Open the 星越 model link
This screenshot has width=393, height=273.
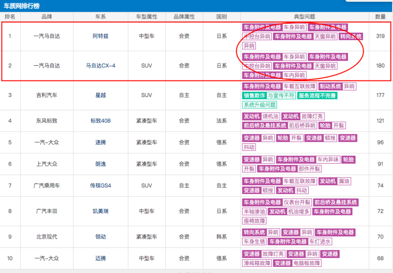pyautogui.click(x=101, y=95)
